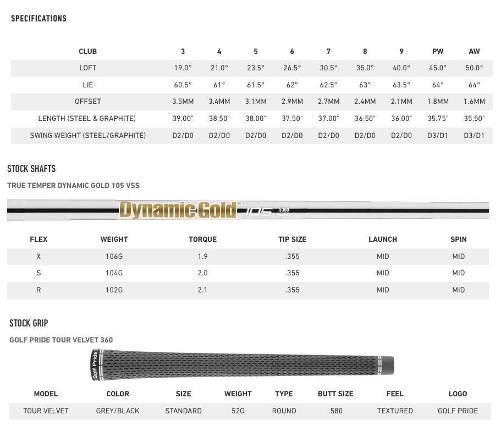Viewport: 501px width, 437px height.
Task: Click the MODEL grip column header
Action: pyautogui.click(x=46, y=394)
